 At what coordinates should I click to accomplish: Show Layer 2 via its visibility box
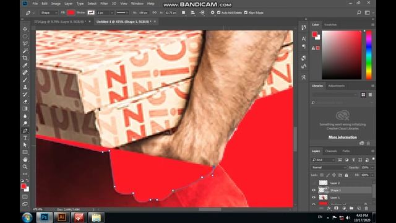tap(314, 183)
